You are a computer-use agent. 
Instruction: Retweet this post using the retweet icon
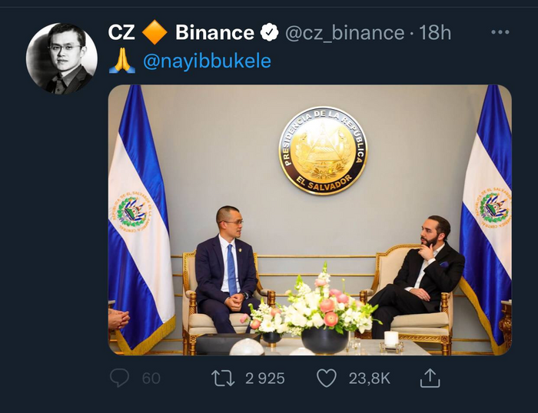point(222,378)
